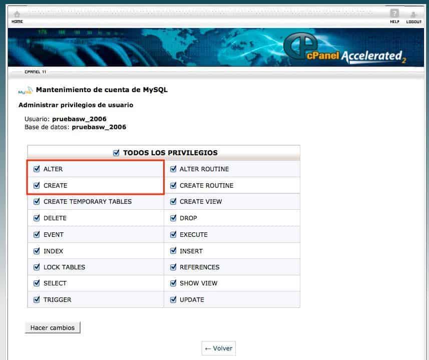This screenshot has height=360, width=429.
Task: Uncheck the DELETE privilege
Action: click(x=37, y=218)
